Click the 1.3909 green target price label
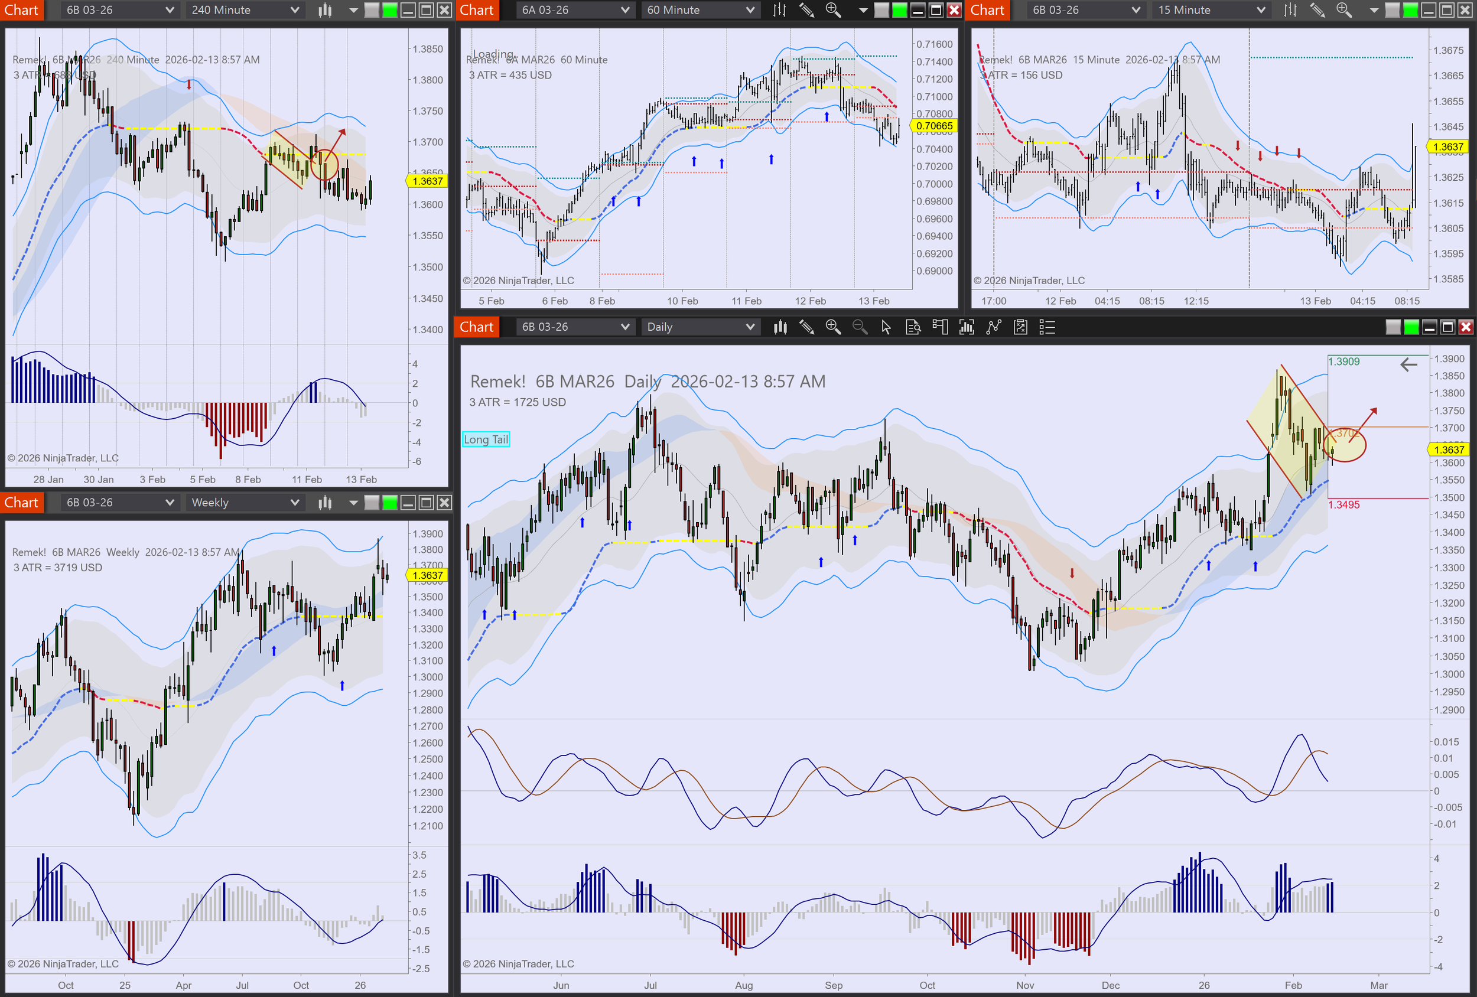This screenshot has width=1477, height=997. coord(1343,361)
